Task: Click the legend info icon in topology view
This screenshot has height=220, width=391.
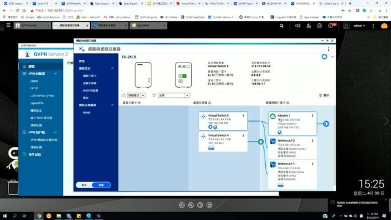Action: (320, 95)
